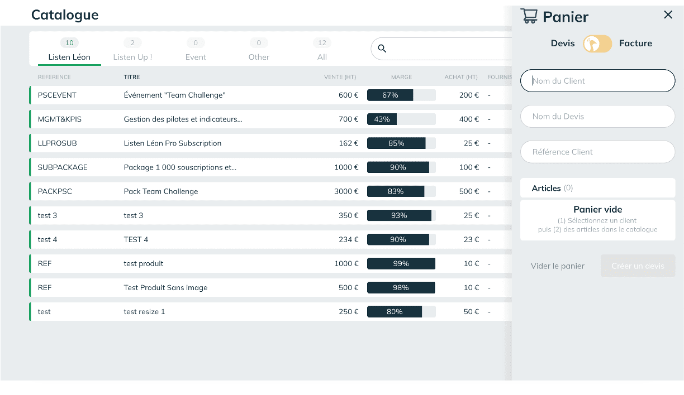
Task: Select the PACKPSC reference
Action: click(x=55, y=191)
